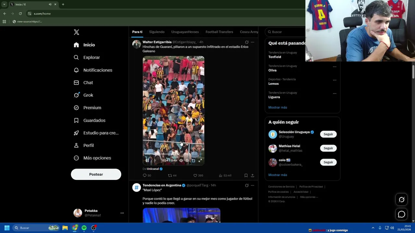The image size is (415, 233).
Task: Open video settings gear icon
Action: click(187, 161)
